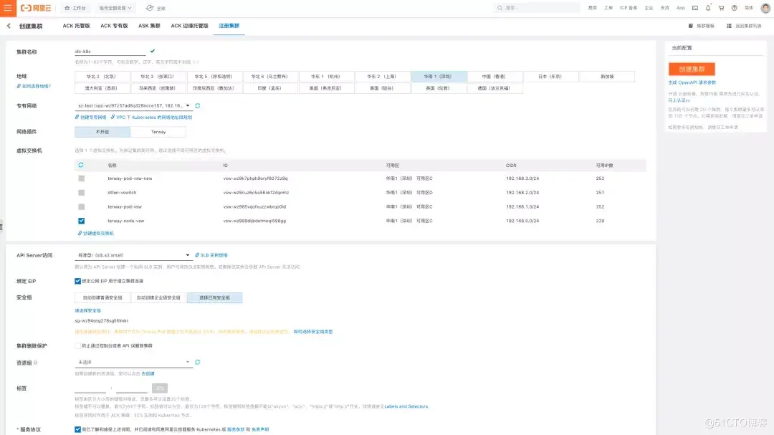
Task: Click the cluster name input idc-k8s
Action: (x=110, y=52)
